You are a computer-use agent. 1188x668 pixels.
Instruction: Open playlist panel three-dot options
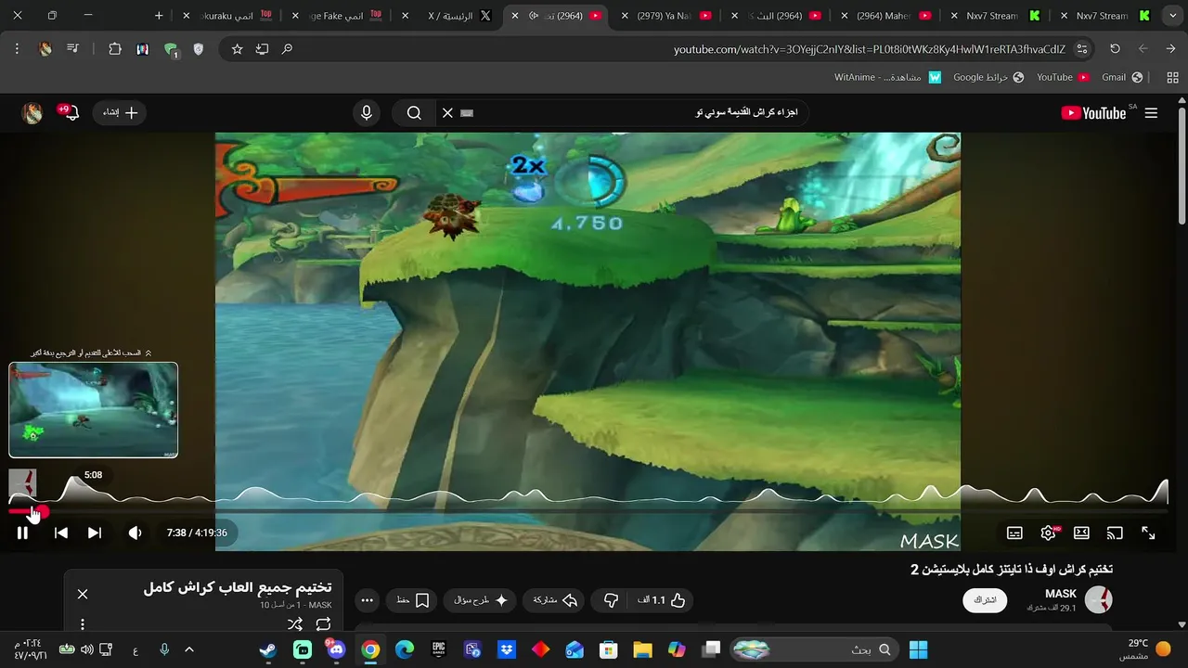[83, 624]
